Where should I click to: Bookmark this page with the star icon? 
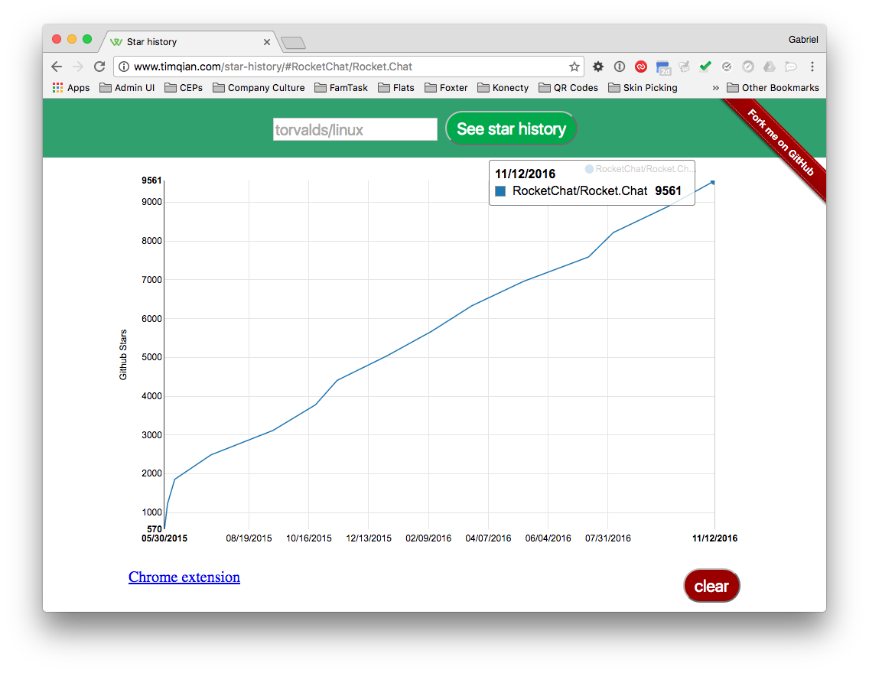(x=574, y=67)
